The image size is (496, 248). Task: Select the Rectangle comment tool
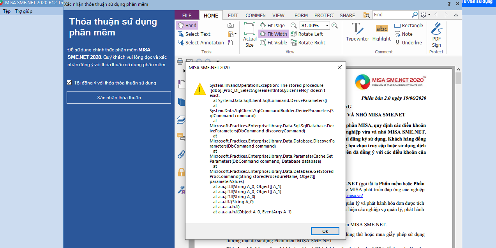(x=409, y=25)
